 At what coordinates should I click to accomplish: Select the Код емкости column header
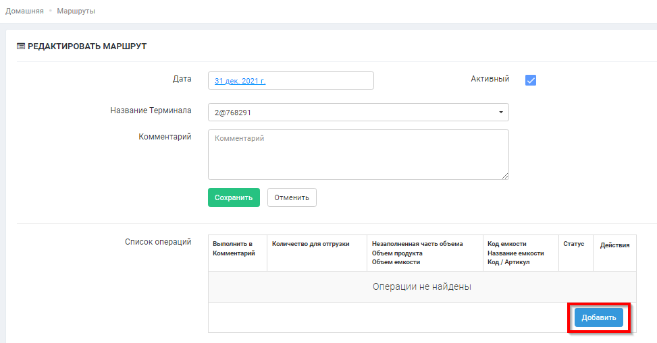[x=506, y=244]
